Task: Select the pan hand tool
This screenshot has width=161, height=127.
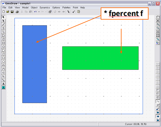Action: coord(158,17)
